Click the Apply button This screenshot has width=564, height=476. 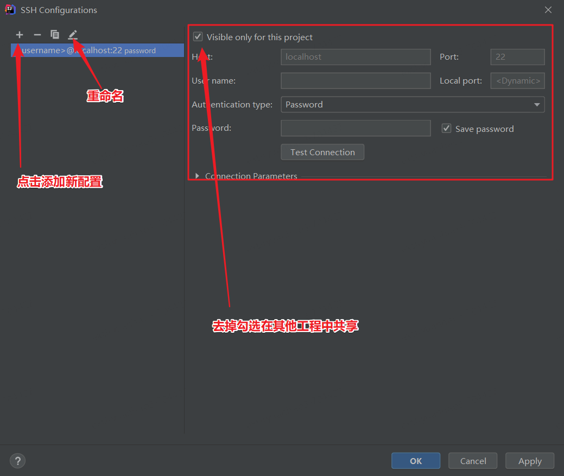(x=530, y=461)
